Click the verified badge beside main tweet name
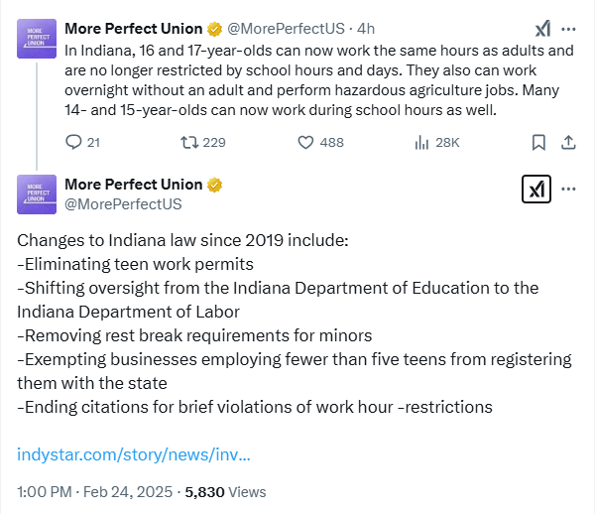Viewport: 595px width, 514px height. [x=215, y=185]
